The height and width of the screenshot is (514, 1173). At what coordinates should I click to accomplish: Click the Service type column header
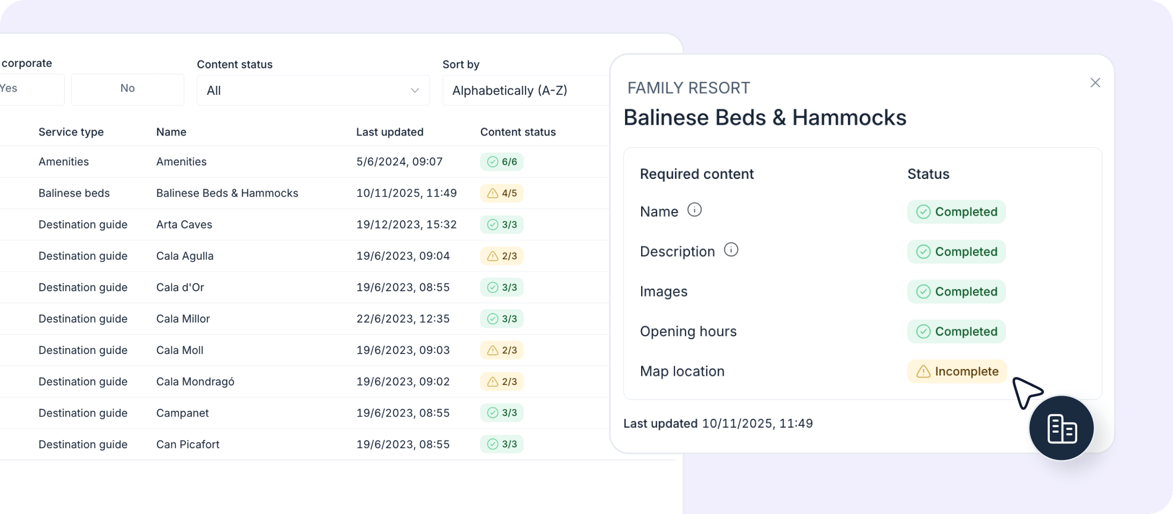(71, 132)
